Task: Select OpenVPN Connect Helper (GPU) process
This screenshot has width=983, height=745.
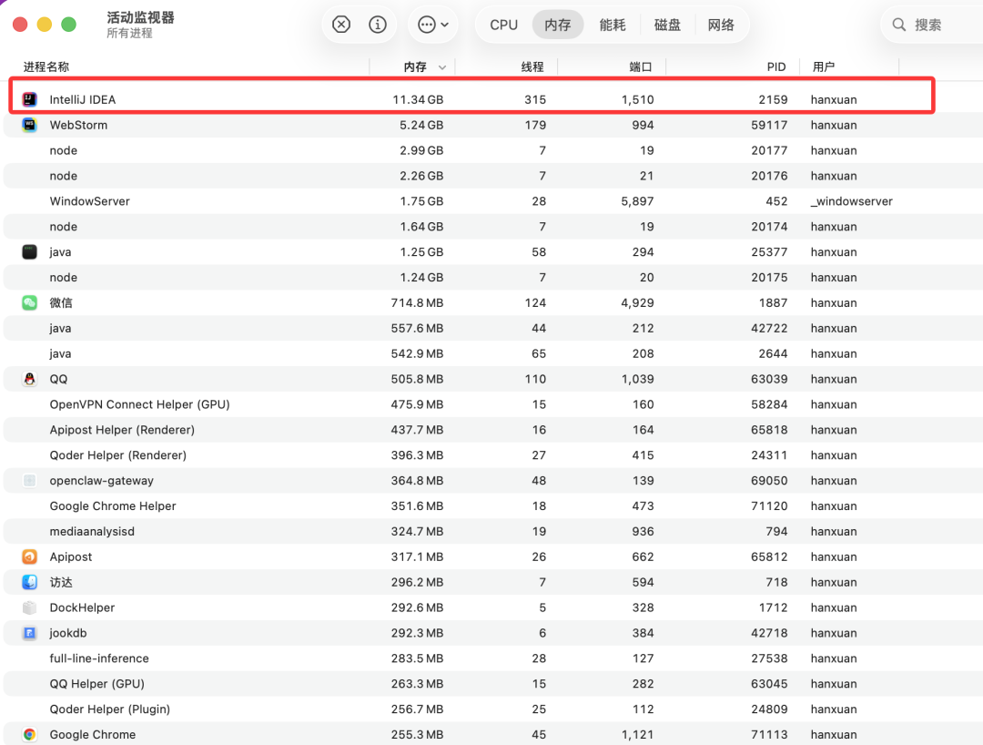Action: click(x=491, y=404)
